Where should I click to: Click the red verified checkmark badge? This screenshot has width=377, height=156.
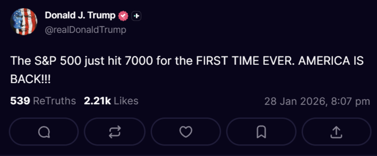(x=123, y=16)
